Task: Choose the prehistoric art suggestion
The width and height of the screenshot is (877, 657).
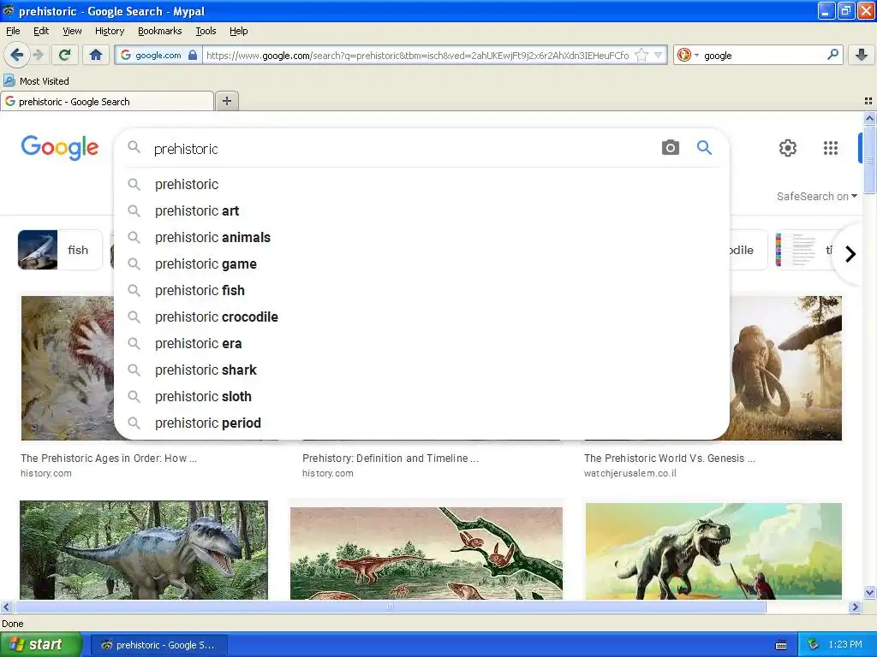Action: [x=421, y=210]
